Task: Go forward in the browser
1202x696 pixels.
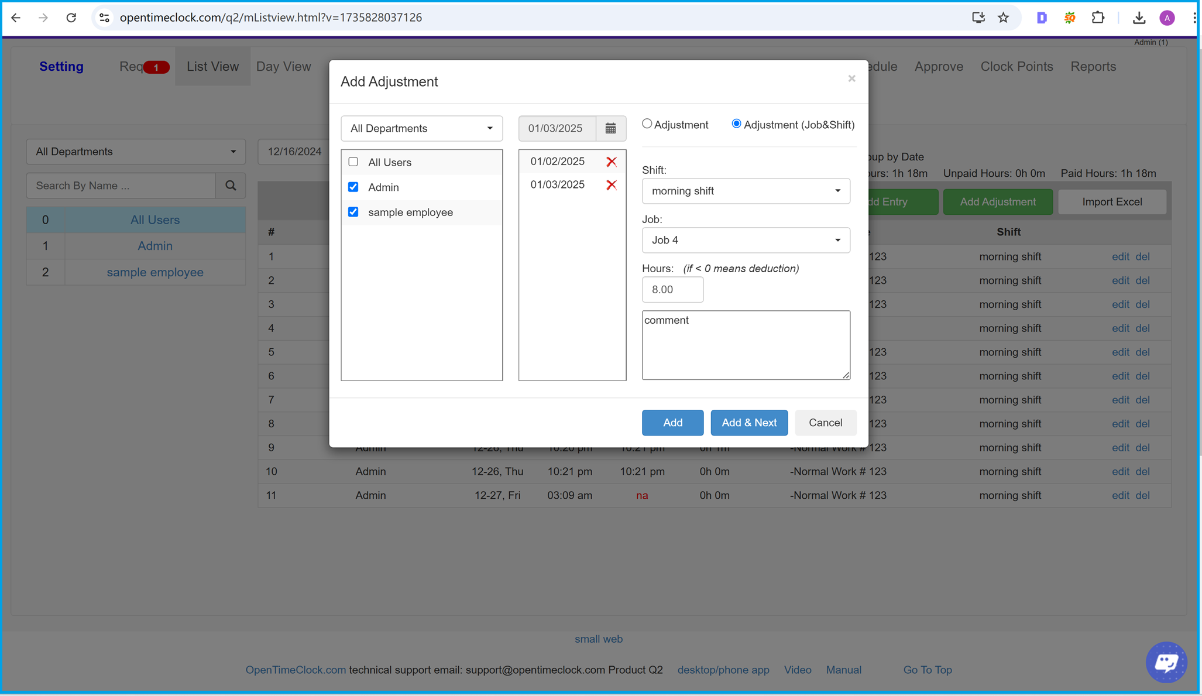Action: pos(43,18)
